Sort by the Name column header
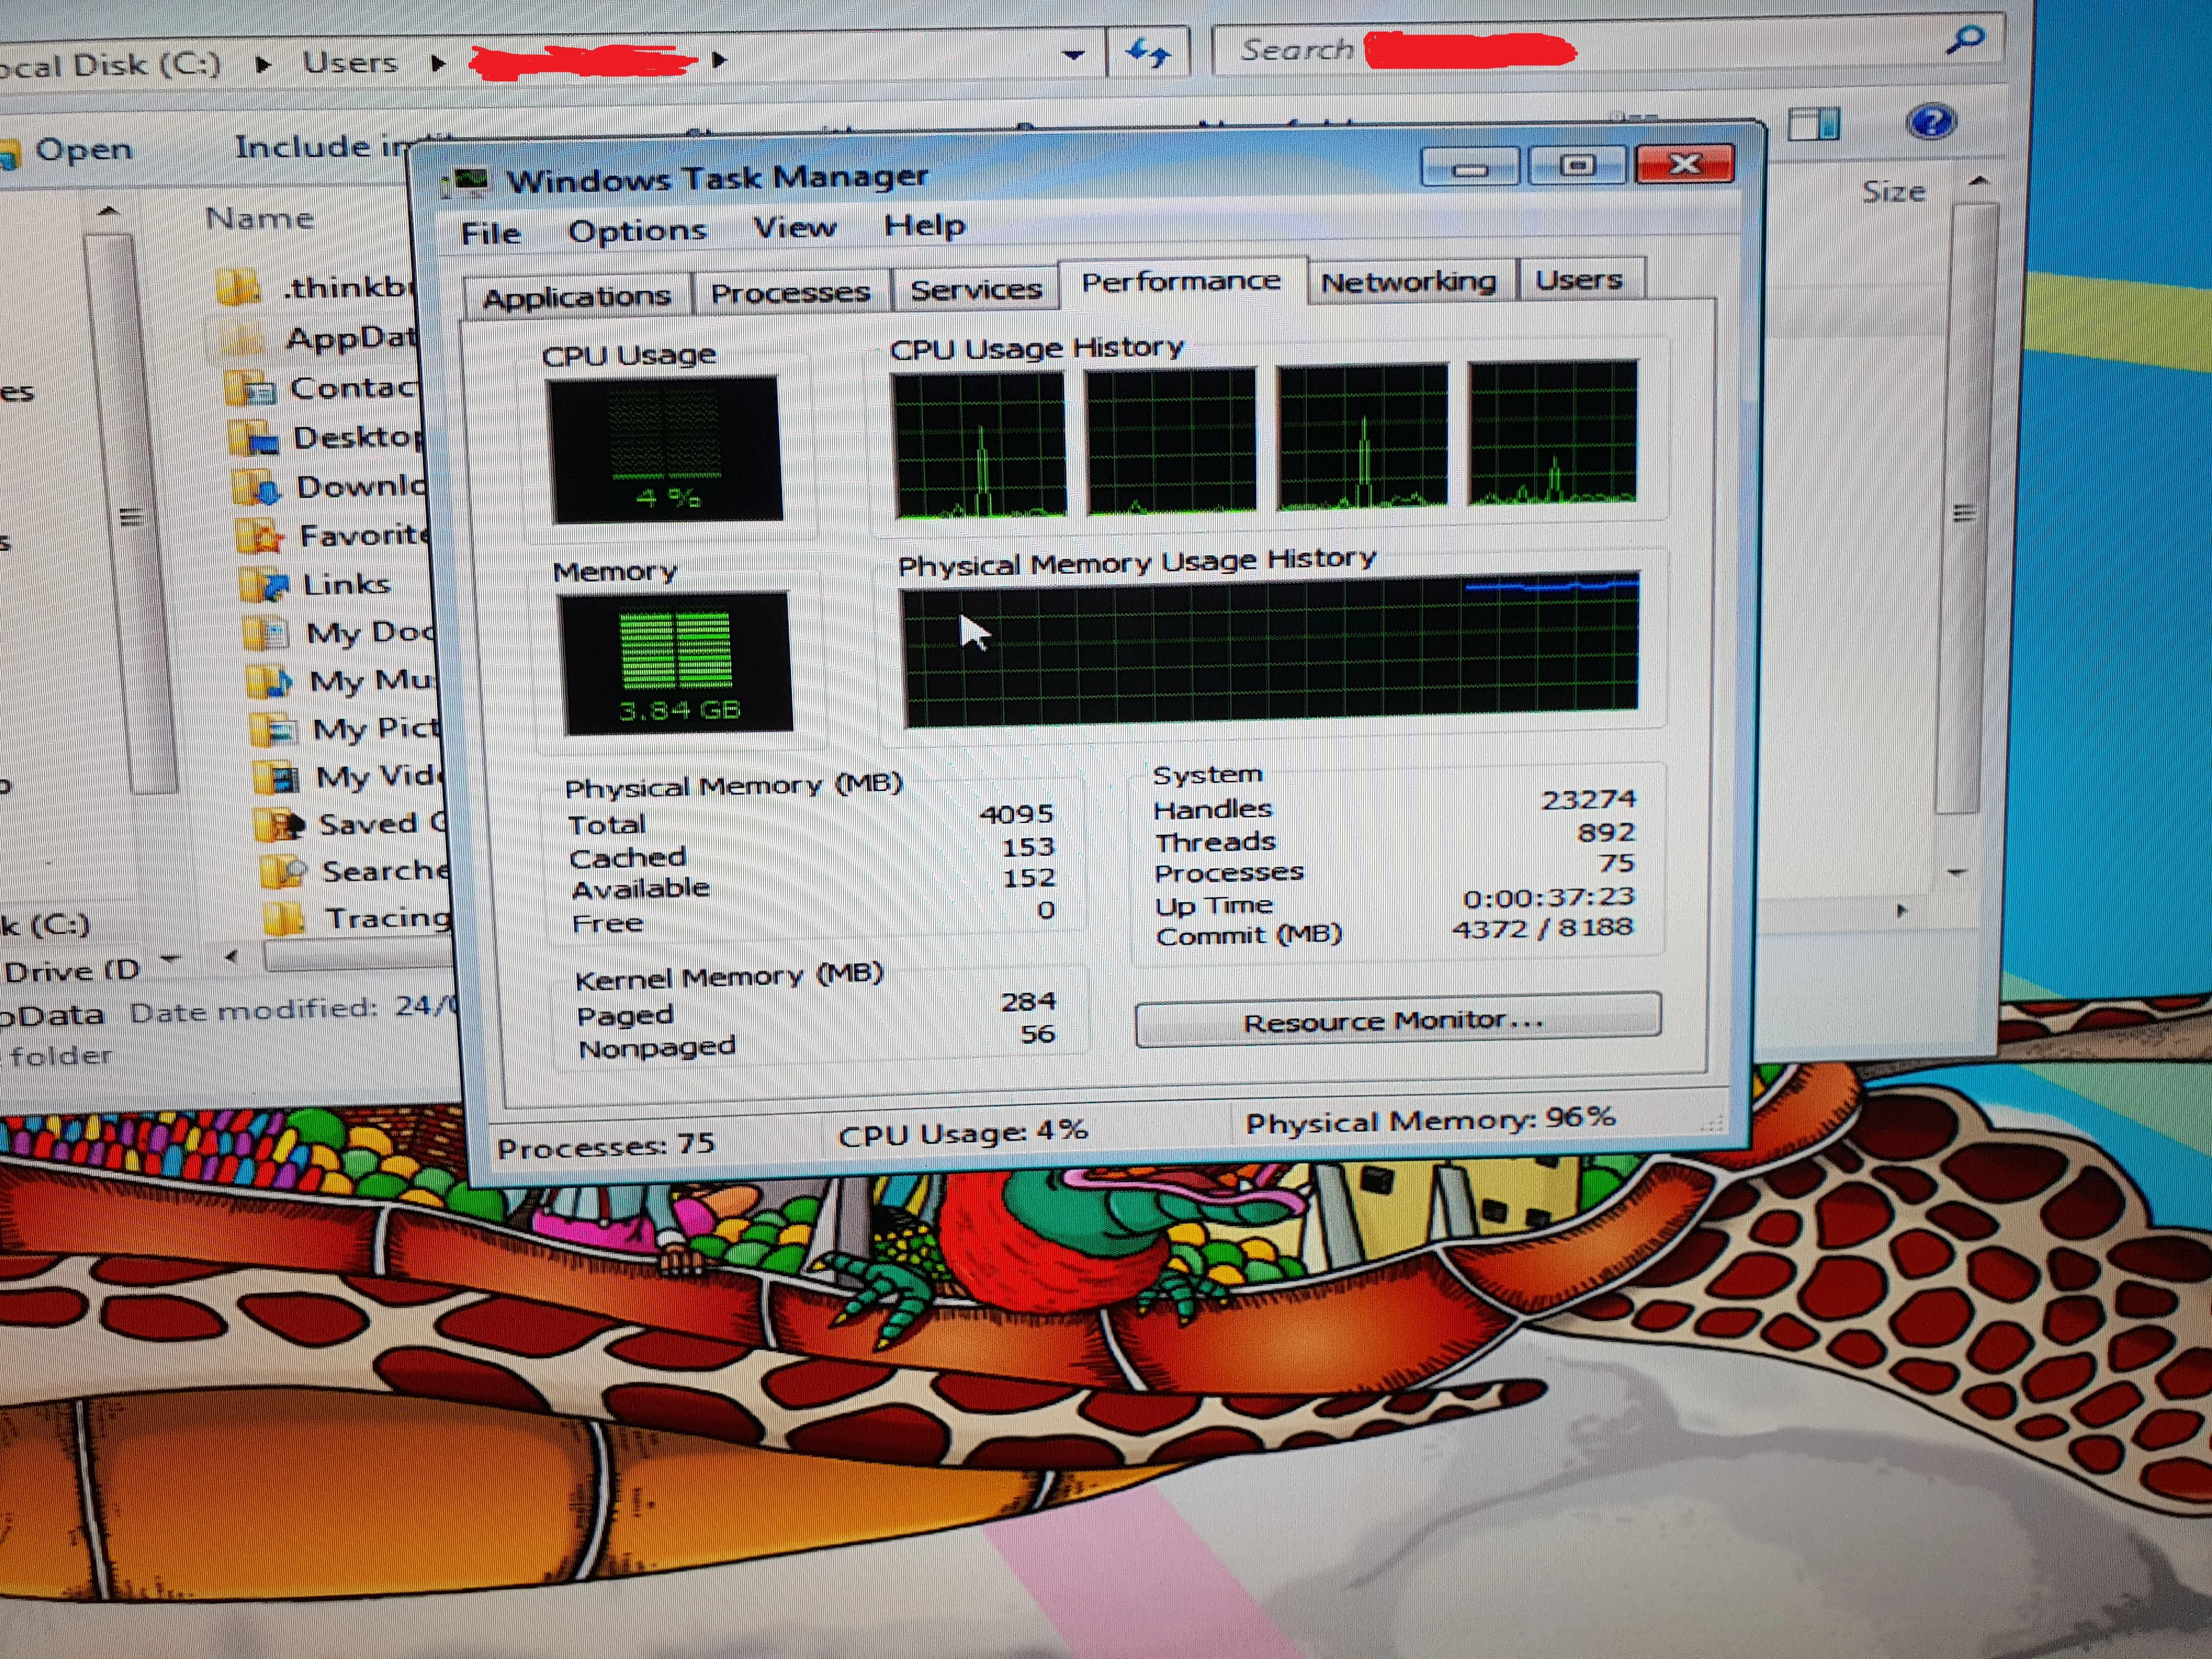The width and height of the screenshot is (2212, 1659). point(259,218)
